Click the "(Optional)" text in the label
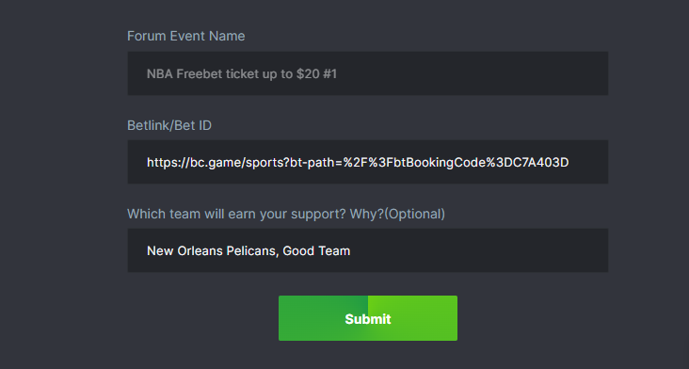 (x=415, y=214)
